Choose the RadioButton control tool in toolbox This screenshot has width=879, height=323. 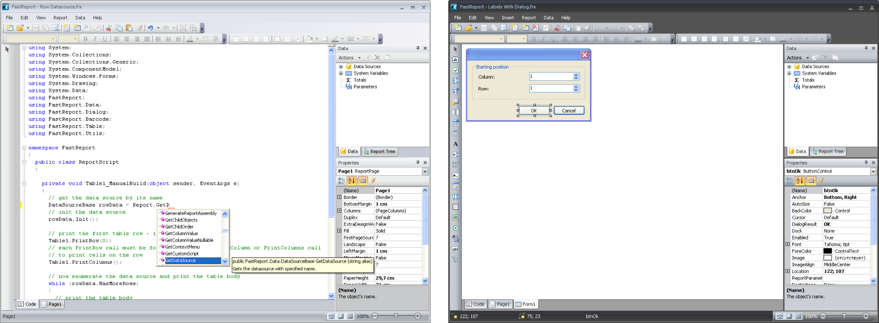455,228
